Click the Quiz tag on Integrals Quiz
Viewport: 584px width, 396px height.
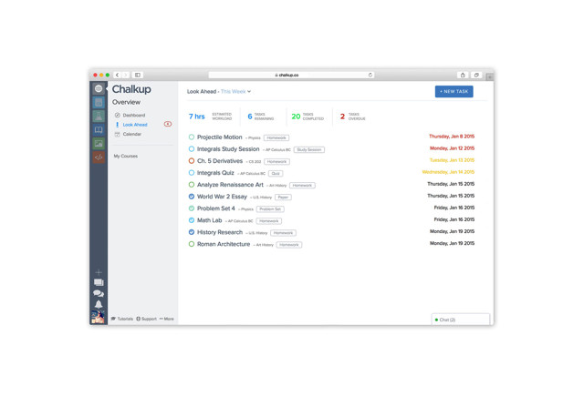(276, 174)
